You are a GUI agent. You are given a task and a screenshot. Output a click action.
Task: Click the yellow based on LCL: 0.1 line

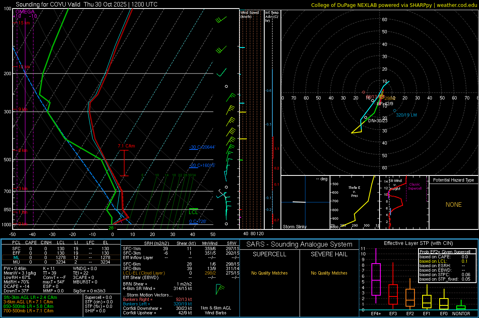(444, 261)
